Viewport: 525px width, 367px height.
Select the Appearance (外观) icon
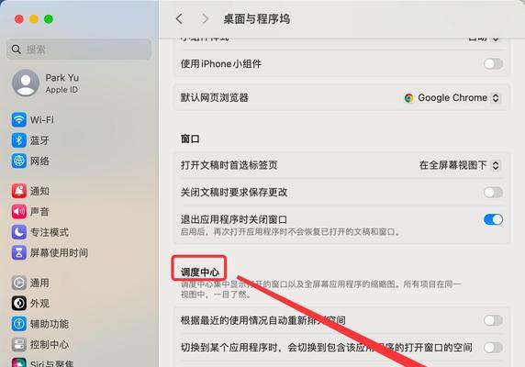(19, 303)
